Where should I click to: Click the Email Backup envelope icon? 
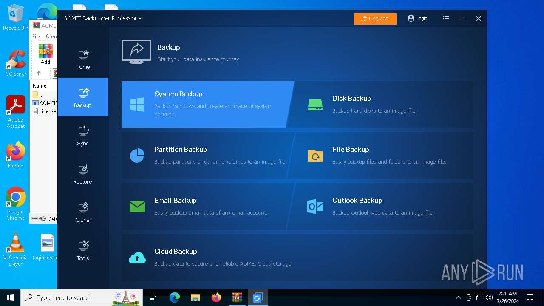pos(137,207)
